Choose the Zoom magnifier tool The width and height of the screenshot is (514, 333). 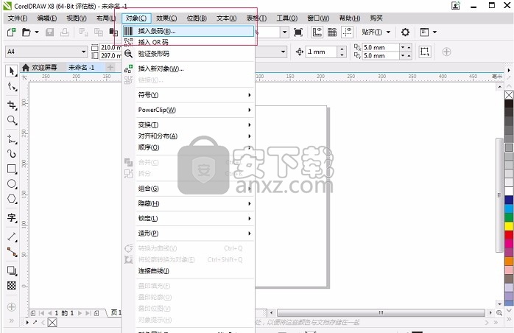pos(12,120)
